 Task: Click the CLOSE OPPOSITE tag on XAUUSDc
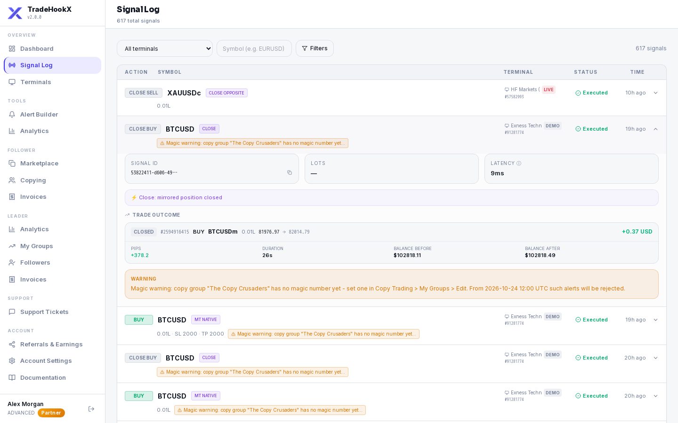226,93
